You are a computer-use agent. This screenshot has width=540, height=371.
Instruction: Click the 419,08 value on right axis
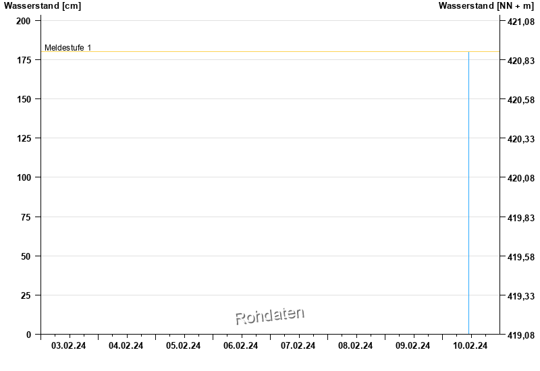point(520,335)
